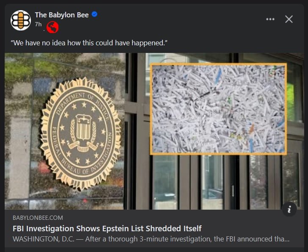The image size is (308, 252).
Task: Click the orange border of the inset image
Action: pyautogui.click(x=218, y=64)
